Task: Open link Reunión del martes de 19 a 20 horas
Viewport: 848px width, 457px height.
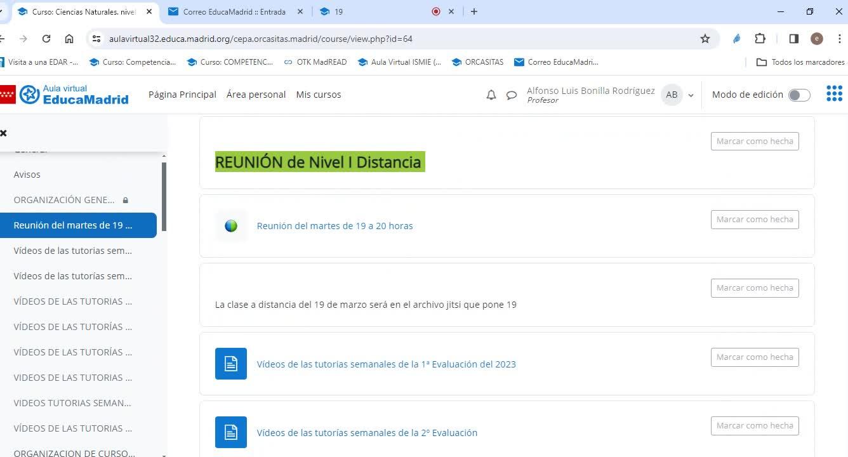Action: pos(335,226)
